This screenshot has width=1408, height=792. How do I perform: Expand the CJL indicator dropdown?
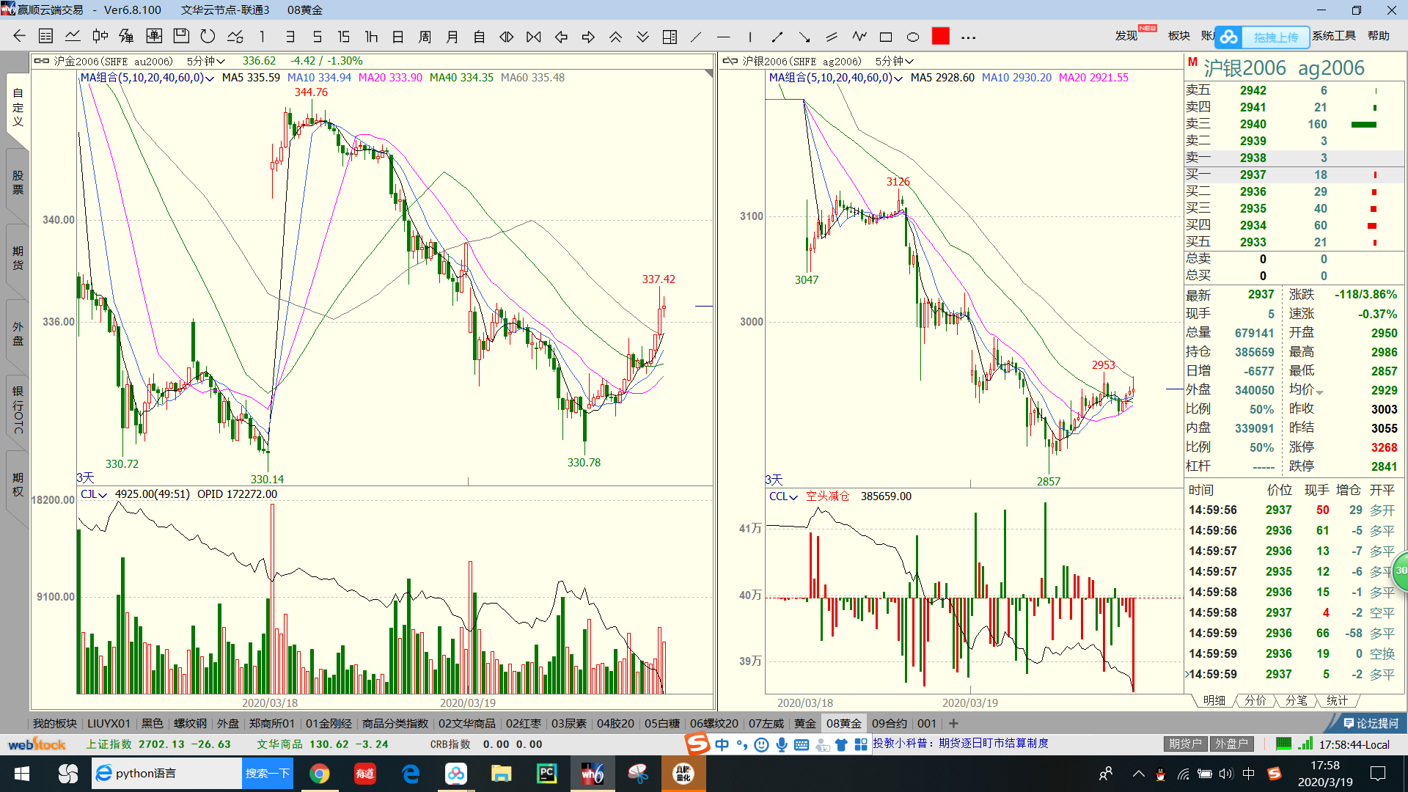pos(94,495)
